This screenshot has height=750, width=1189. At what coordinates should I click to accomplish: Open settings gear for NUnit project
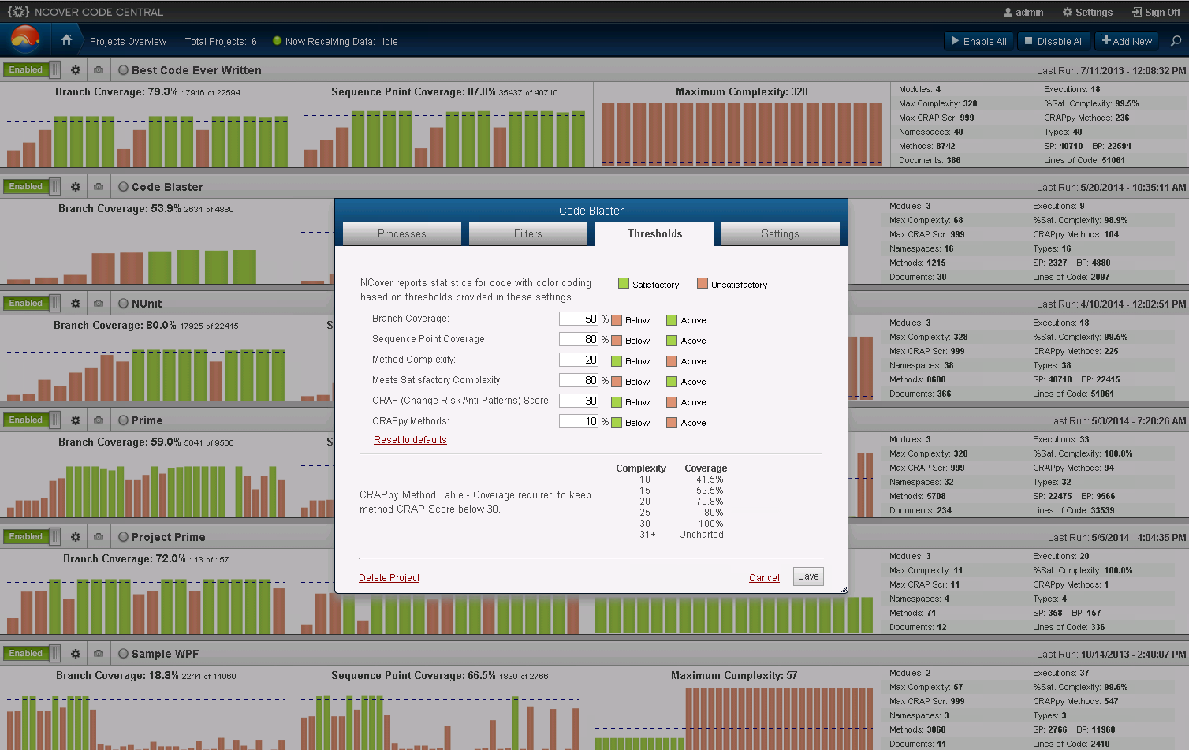76,304
